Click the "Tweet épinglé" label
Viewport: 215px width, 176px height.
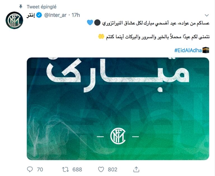tap(41, 6)
